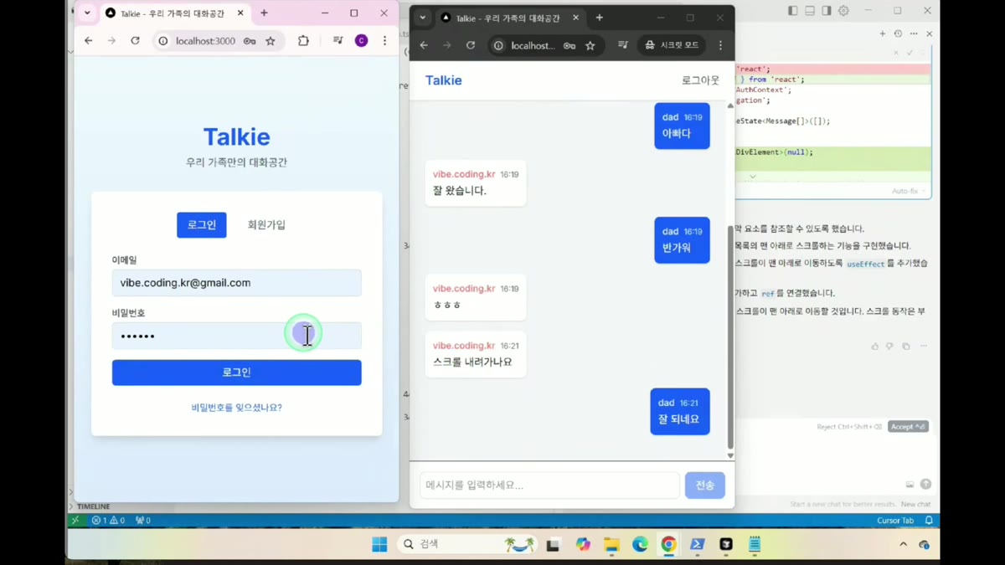This screenshot has height=565, width=1005.
Task: Click the reload icon in the left browser
Action: coord(135,40)
